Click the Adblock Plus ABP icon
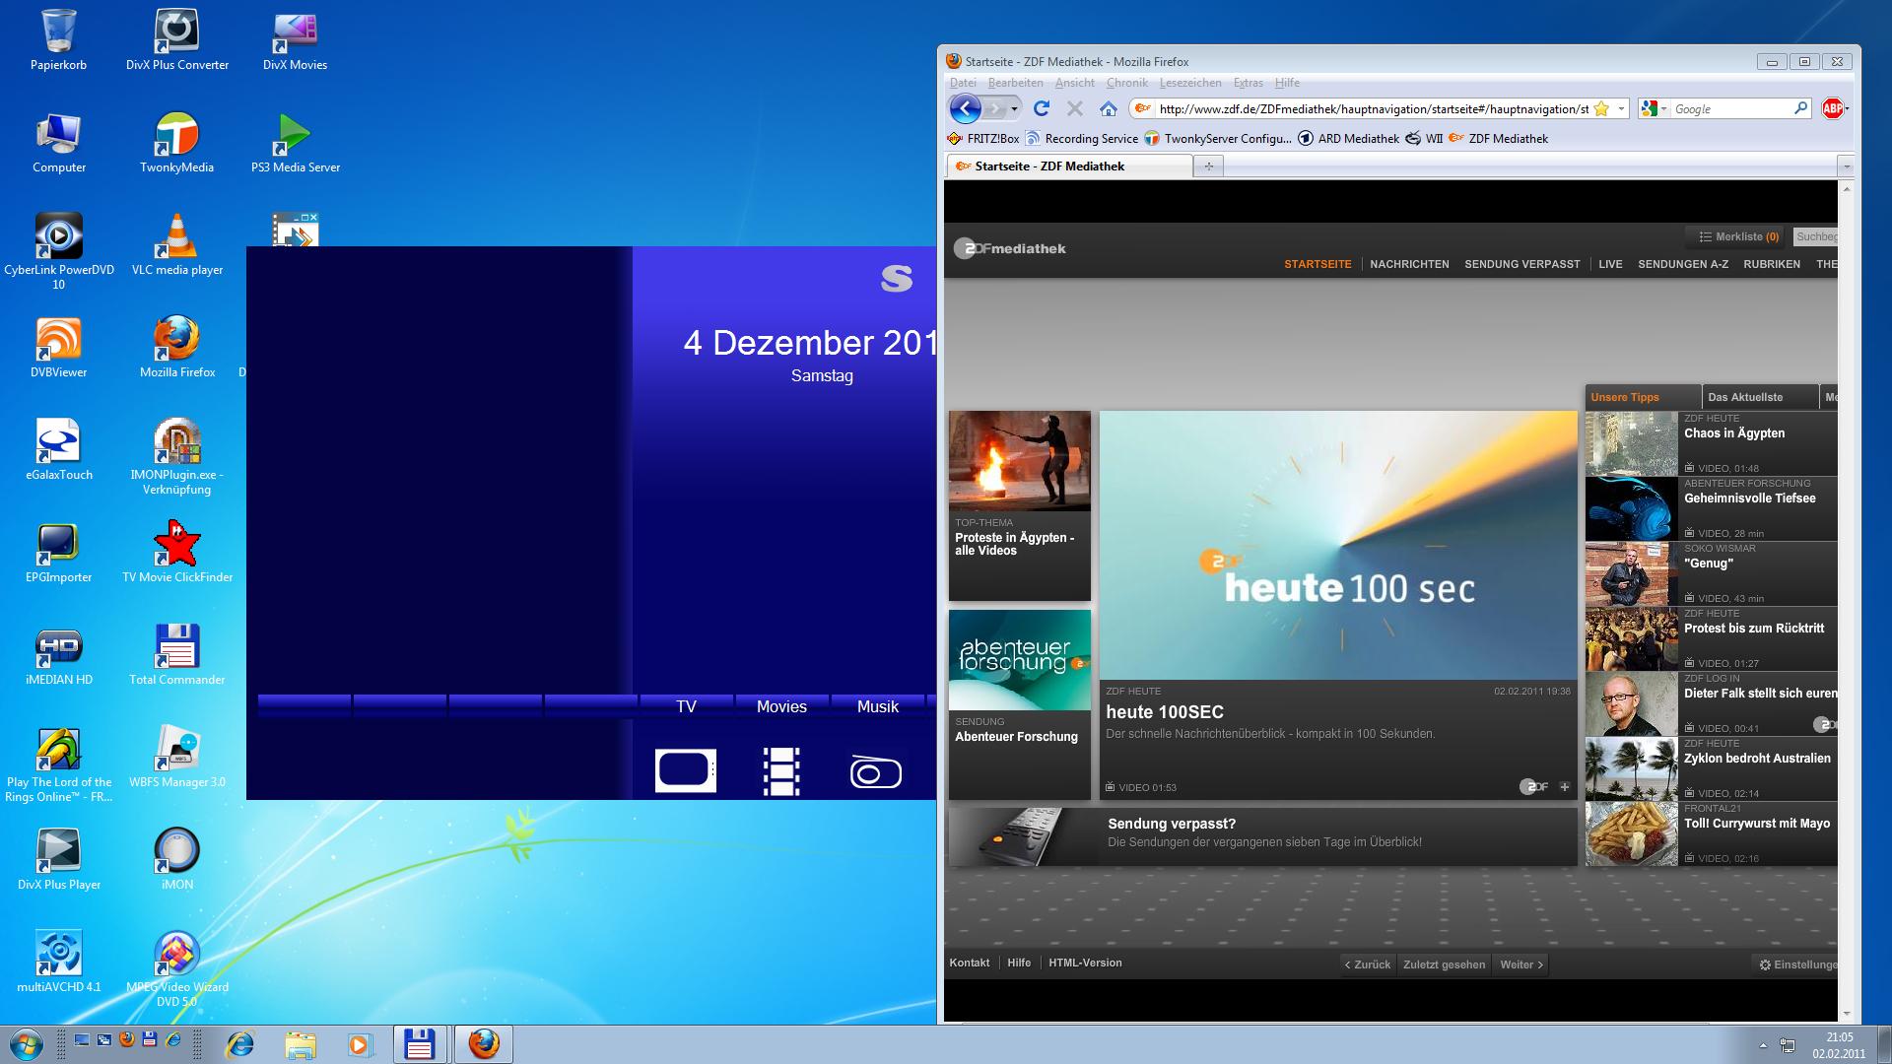Screen dimensions: 1892x1064 point(1832,108)
